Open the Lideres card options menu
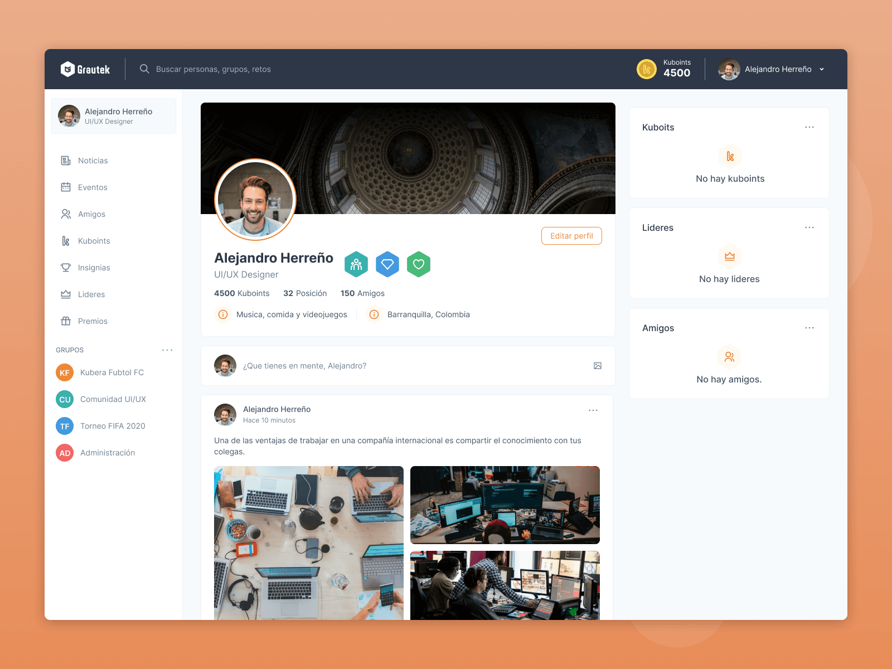892x669 pixels. [809, 227]
